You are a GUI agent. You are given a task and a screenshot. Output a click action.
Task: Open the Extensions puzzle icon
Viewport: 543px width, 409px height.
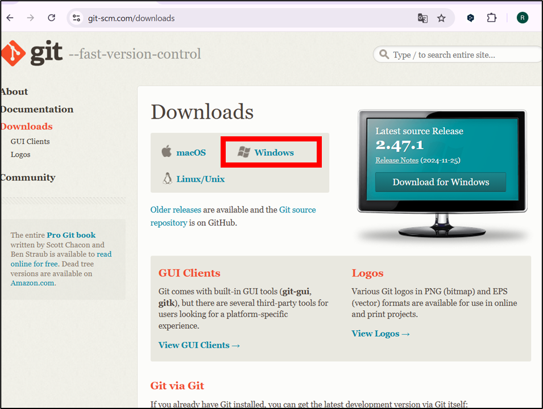click(x=491, y=18)
